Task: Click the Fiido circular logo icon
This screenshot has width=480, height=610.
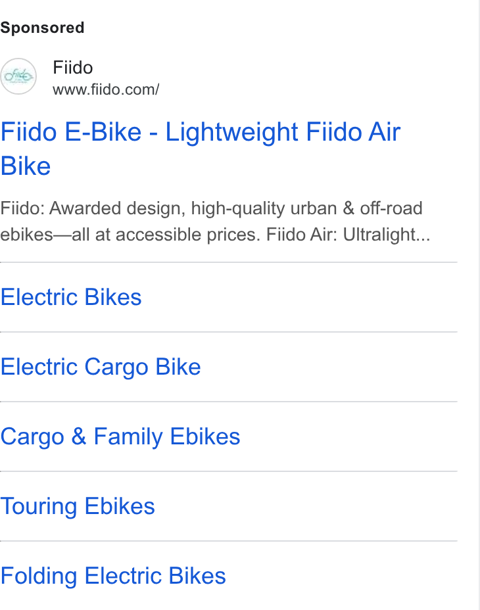Action: 18,76
